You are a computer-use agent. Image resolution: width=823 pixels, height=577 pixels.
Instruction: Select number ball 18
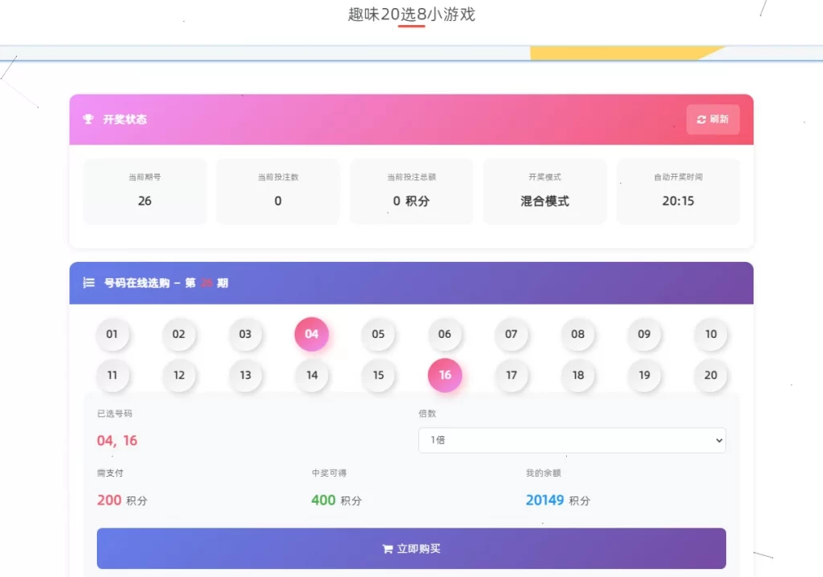tap(577, 375)
